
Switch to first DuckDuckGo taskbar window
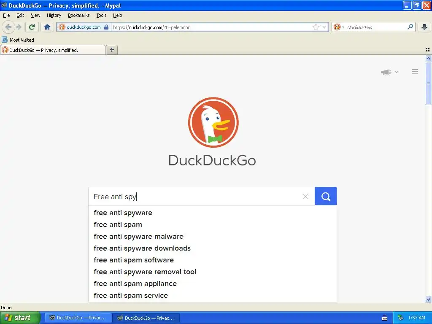(78, 318)
